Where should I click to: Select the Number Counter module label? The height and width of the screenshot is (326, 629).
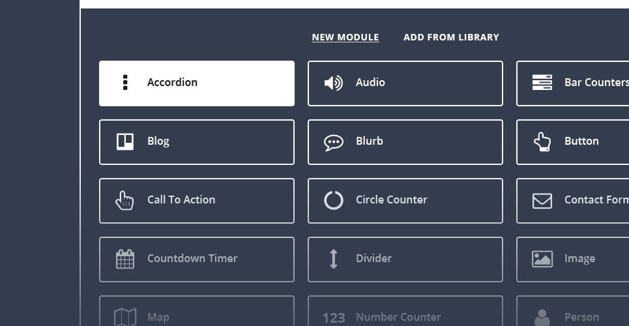[x=398, y=317]
